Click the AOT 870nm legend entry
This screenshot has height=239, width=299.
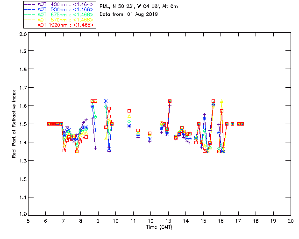(59, 20)
